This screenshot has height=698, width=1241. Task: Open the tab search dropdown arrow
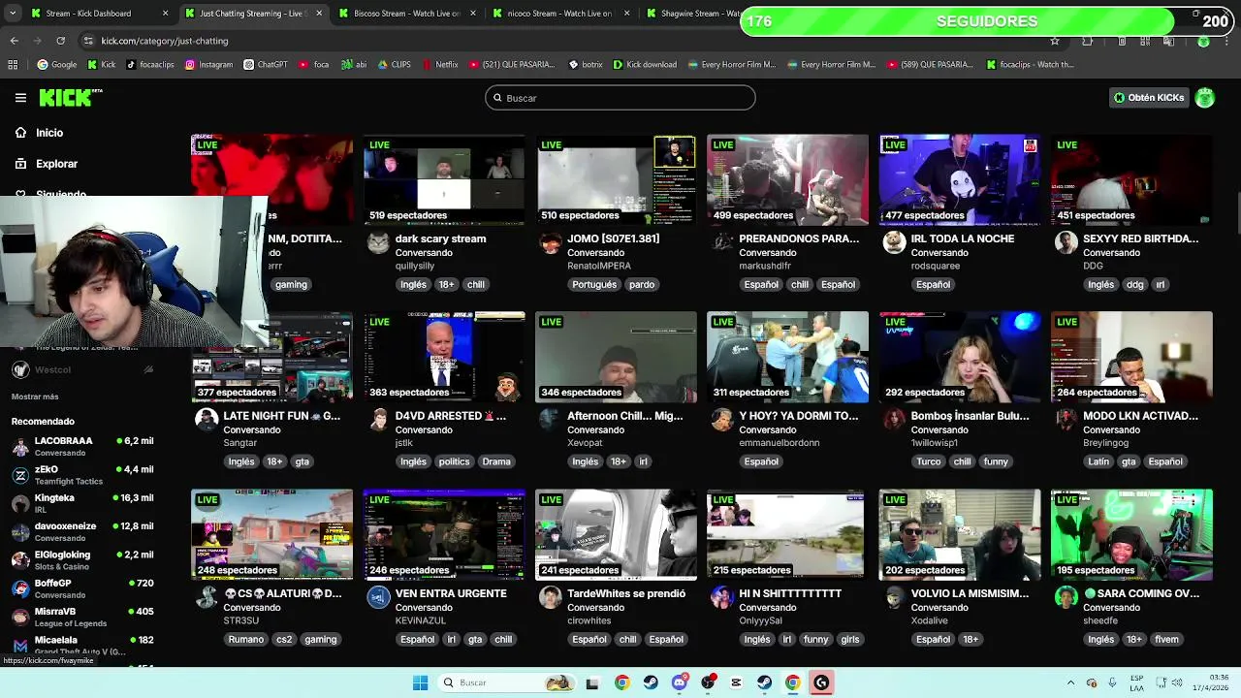[x=12, y=14]
